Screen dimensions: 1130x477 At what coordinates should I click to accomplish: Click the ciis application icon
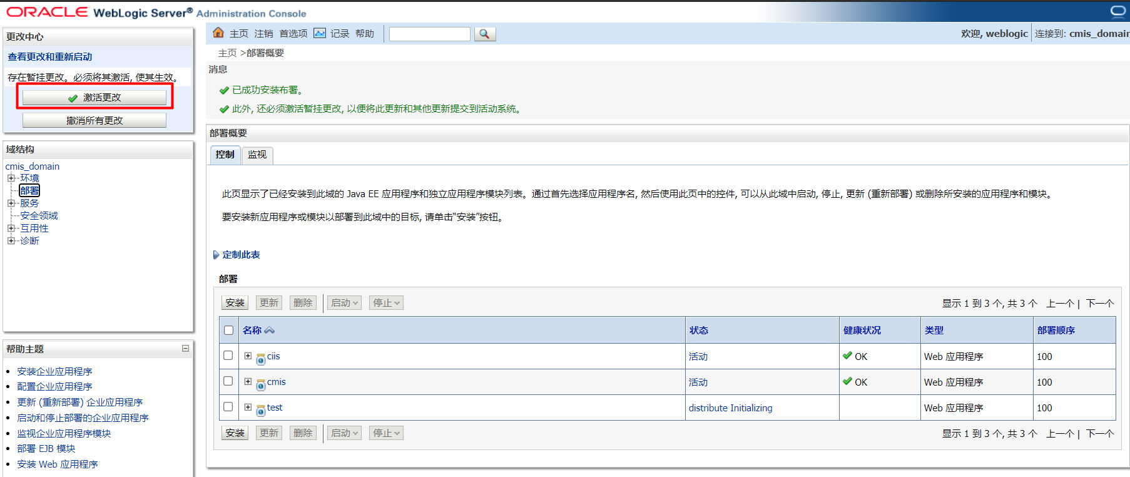coord(261,359)
